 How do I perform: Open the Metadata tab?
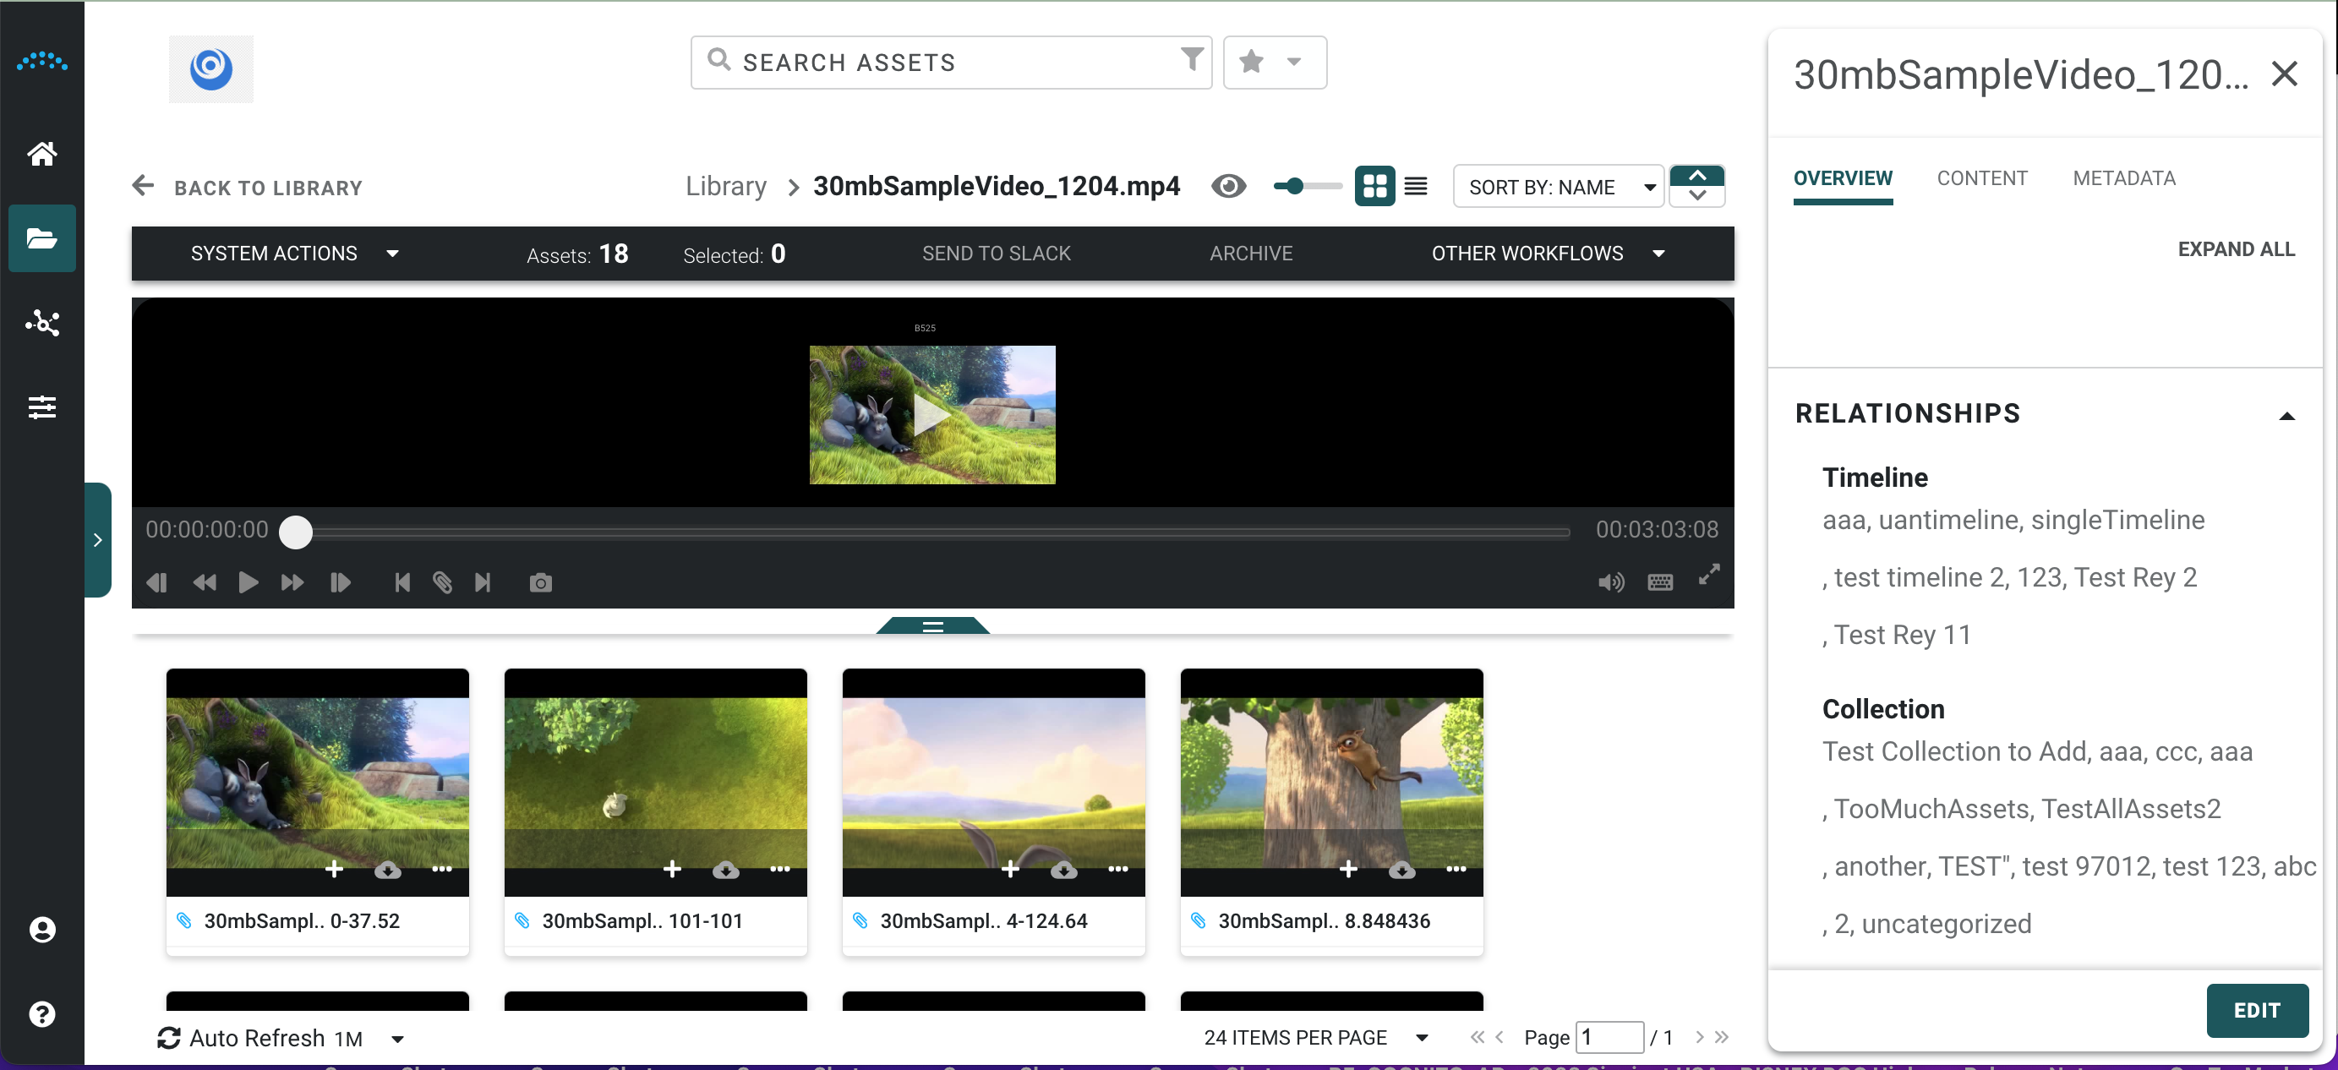coord(2123,177)
